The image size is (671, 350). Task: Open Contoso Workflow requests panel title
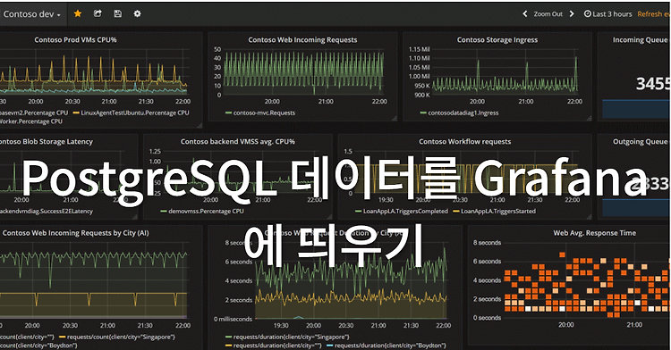(x=464, y=142)
